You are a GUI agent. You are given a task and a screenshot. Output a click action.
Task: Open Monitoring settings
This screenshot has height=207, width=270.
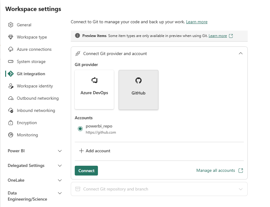27,135
